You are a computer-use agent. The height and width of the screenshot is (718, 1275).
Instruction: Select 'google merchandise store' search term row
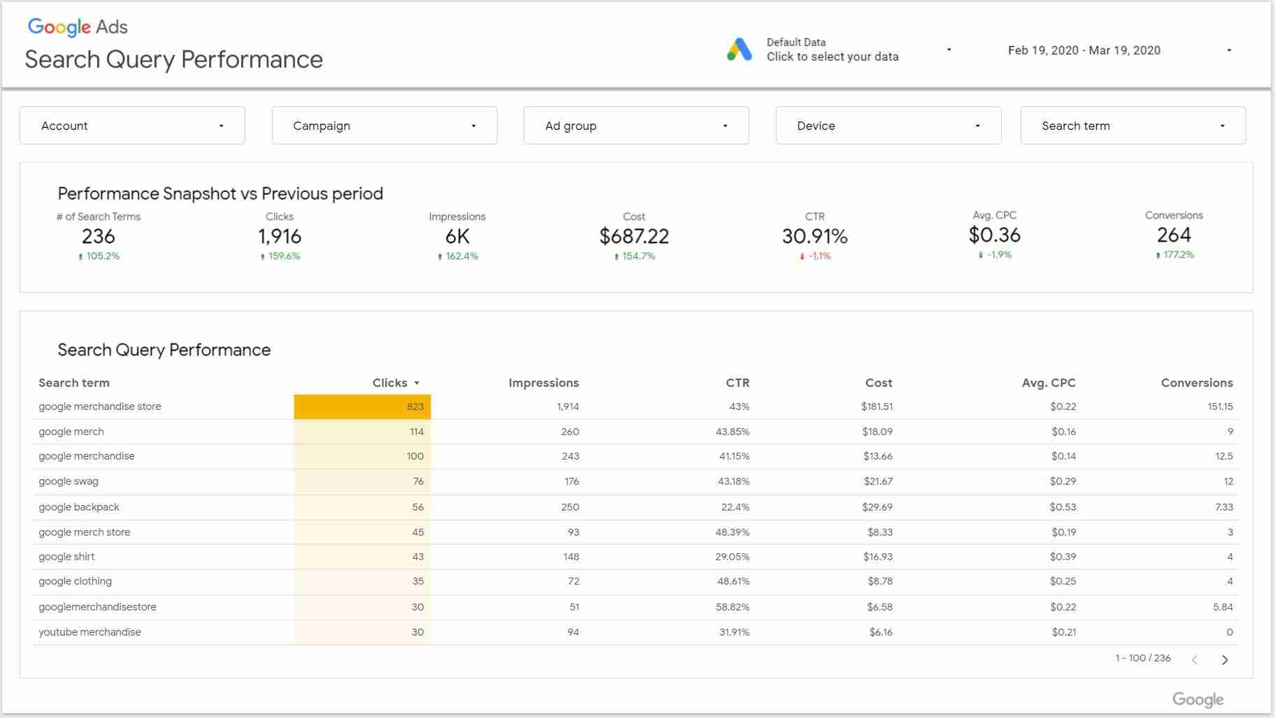point(99,406)
